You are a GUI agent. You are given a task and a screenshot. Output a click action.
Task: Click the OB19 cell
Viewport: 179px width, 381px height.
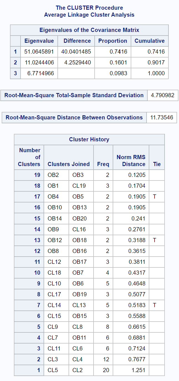point(81,294)
